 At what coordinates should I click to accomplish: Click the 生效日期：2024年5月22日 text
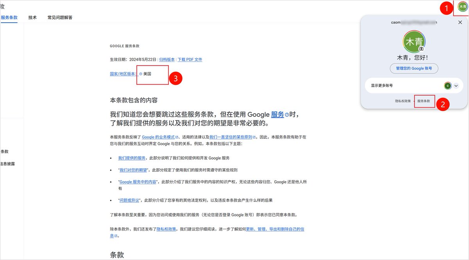point(133,60)
